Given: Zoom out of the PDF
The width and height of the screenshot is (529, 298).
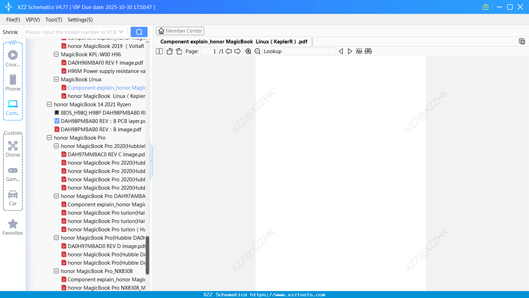Looking at the screenshot, I should tap(257, 51).
